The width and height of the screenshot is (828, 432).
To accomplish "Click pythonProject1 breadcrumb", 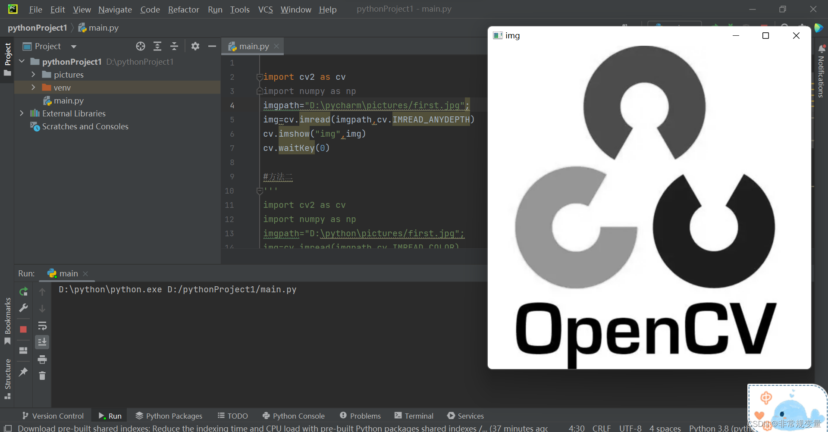I will coord(38,28).
